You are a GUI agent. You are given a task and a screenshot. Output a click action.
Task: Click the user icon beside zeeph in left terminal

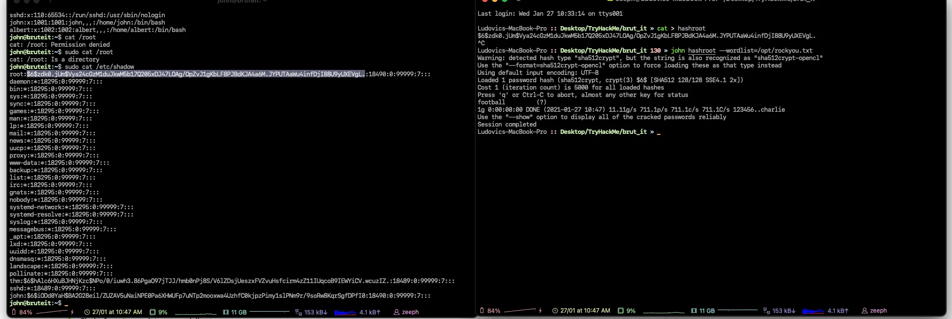tap(396, 312)
